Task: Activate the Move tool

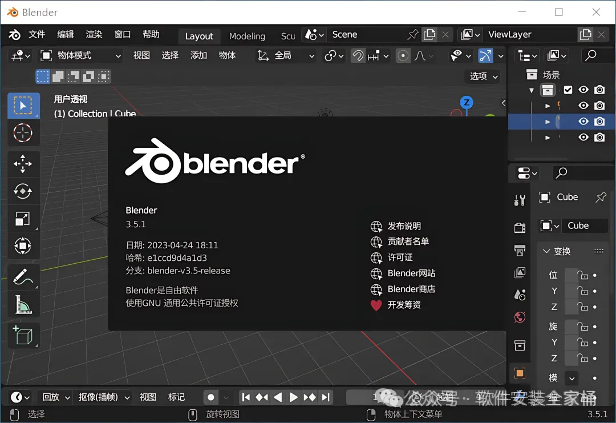Action: click(x=23, y=164)
